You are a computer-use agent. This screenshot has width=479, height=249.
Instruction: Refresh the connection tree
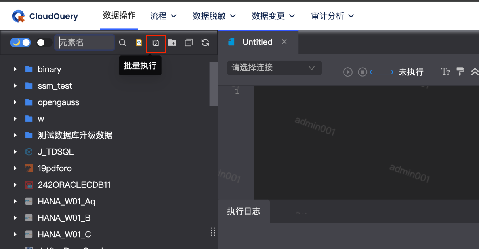point(205,43)
